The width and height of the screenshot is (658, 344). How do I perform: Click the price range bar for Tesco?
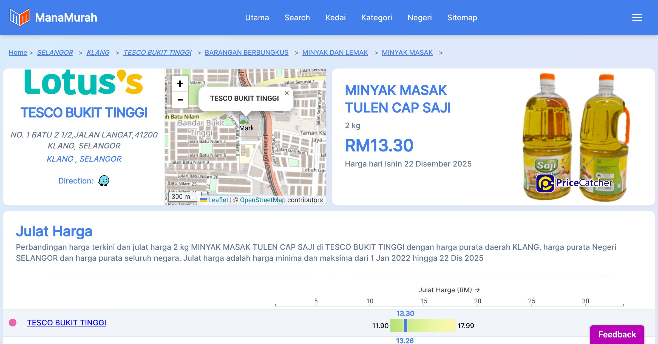point(423,325)
